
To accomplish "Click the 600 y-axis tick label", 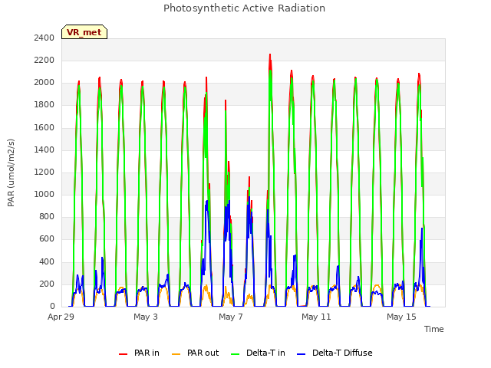I will coord(47,239).
